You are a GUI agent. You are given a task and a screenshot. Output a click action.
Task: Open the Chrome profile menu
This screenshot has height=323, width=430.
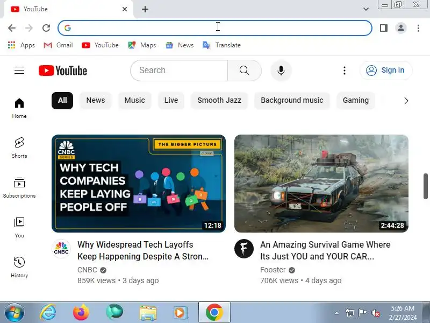[x=400, y=28]
